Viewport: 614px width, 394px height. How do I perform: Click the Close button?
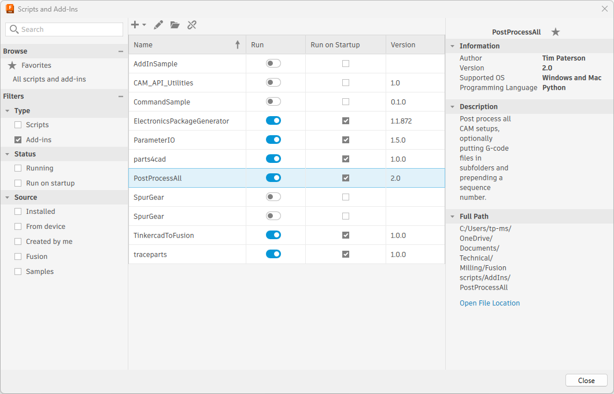pos(586,380)
